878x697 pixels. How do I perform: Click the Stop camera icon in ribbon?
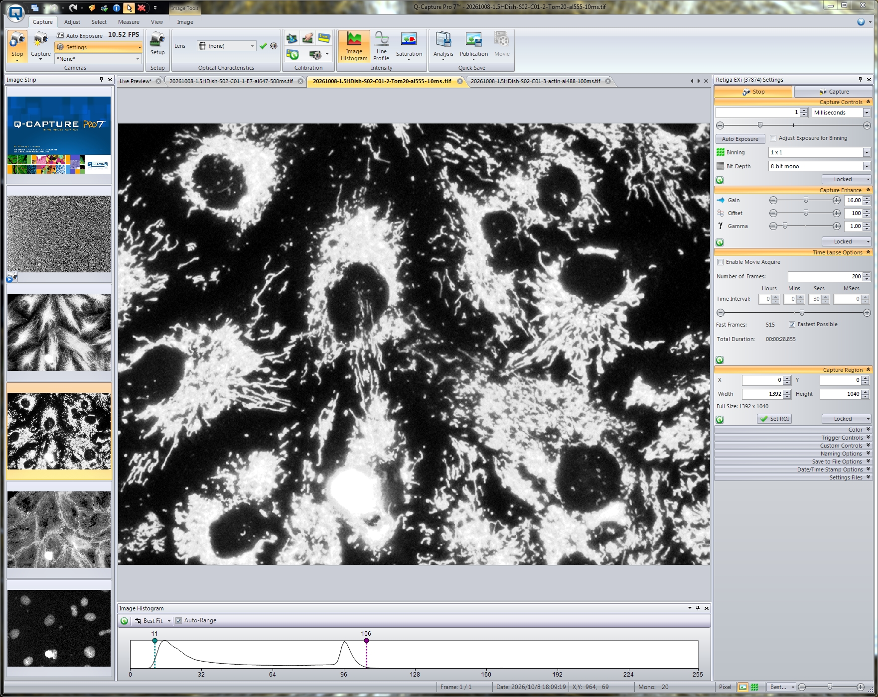[x=17, y=46]
